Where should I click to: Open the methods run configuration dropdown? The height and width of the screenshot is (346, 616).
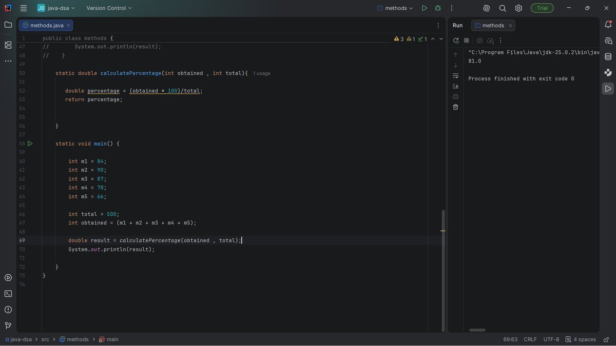point(395,8)
